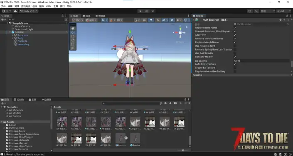Open the cloud services icon
The height and width of the screenshot is (156, 293).
pyautogui.click(x=15, y=11)
